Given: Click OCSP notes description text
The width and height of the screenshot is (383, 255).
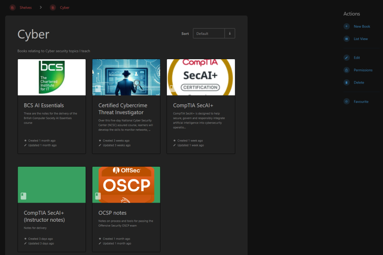Looking at the screenshot, I should click(x=126, y=223).
